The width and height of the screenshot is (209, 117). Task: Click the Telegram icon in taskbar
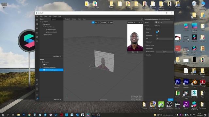click(x=45, y=115)
